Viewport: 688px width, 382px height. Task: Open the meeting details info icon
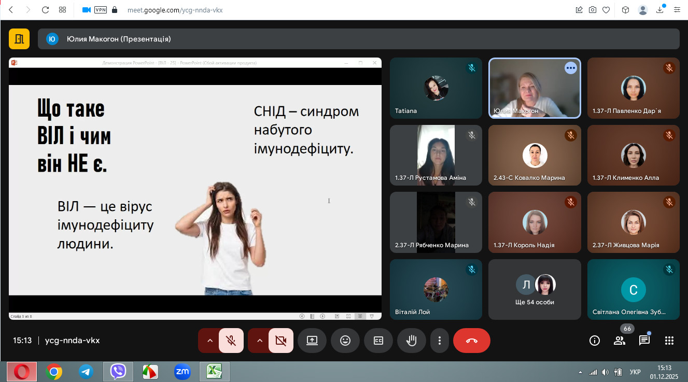[595, 341]
